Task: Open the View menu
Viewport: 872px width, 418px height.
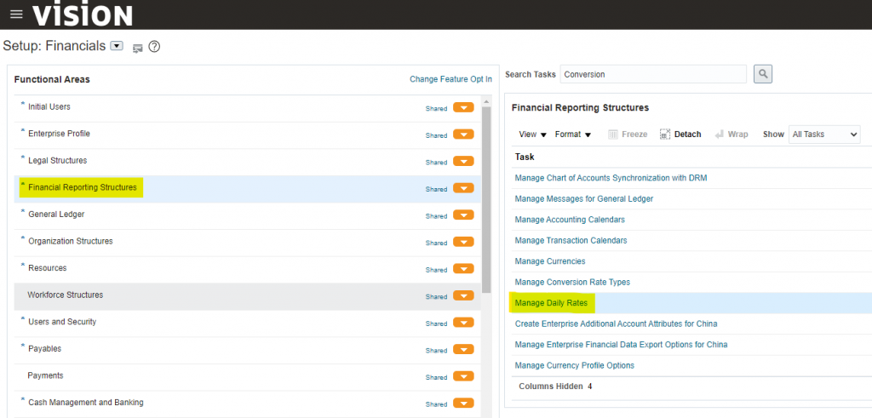Action: tap(532, 135)
